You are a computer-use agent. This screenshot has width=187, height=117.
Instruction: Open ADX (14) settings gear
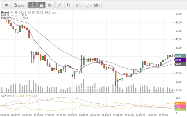14,96
